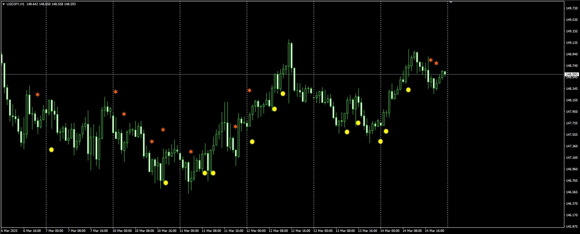
Task: Click the 149.730 price scale label
Action: point(572,8)
